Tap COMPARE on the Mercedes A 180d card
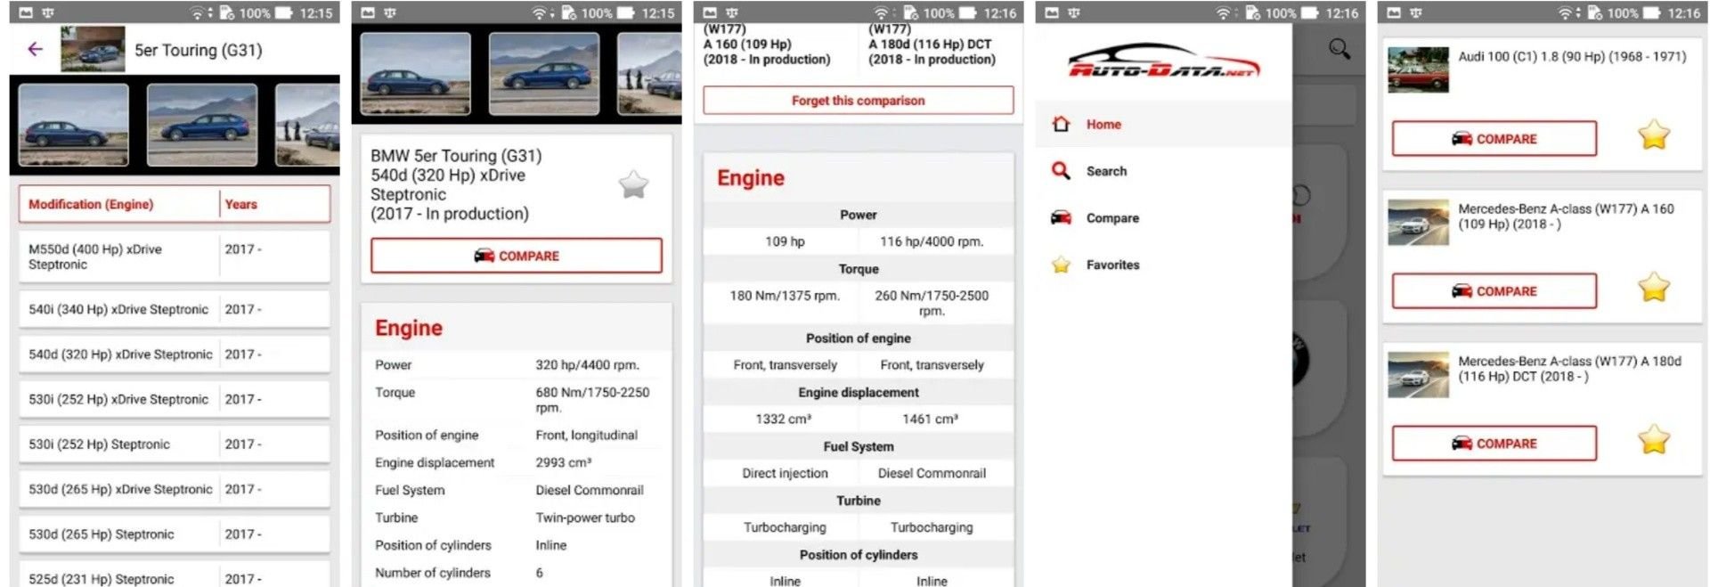The height and width of the screenshot is (587, 1710). (x=1494, y=444)
